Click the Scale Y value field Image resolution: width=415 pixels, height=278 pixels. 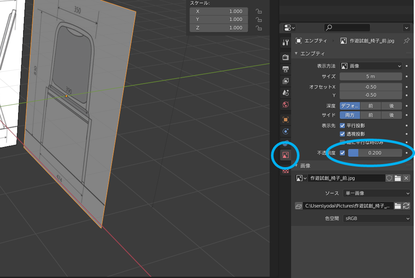pos(219,20)
